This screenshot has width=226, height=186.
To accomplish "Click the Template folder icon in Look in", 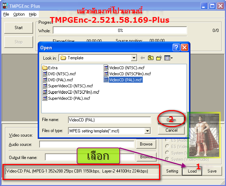I will pyautogui.click(x=63, y=58).
